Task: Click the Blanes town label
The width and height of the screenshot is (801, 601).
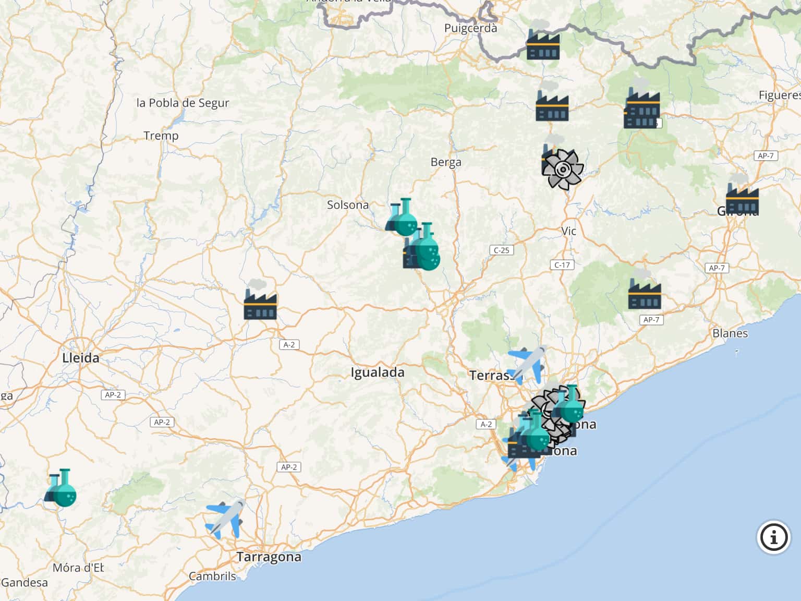Action: point(730,333)
